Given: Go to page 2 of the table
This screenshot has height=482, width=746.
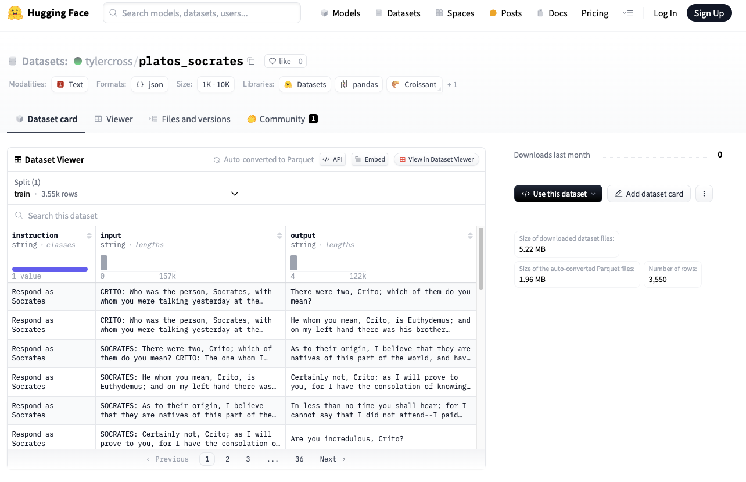Looking at the screenshot, I should pos(227,459).
